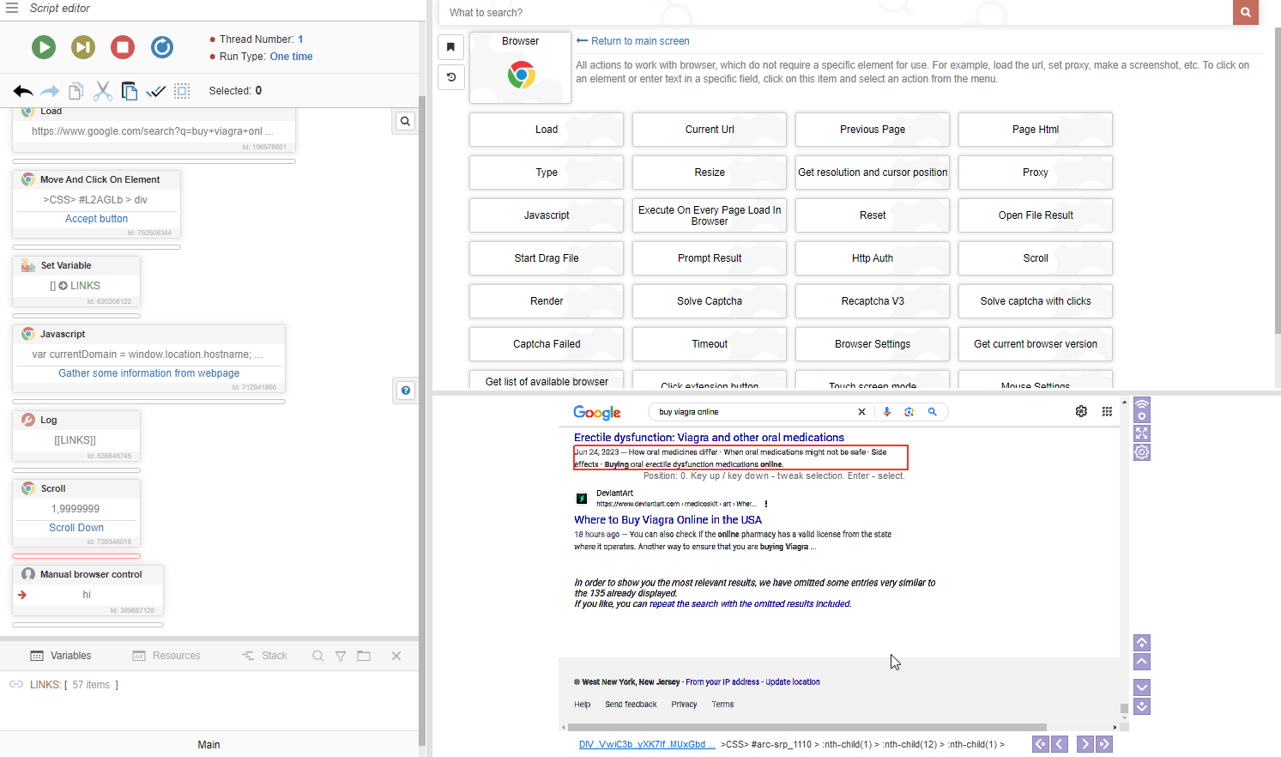Toggle the dashed-square selection mode icon
Viewport: 1281px width, 757px height.
point(182,91)
